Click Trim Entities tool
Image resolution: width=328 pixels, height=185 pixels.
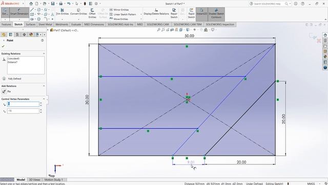[x=63, y=11]
